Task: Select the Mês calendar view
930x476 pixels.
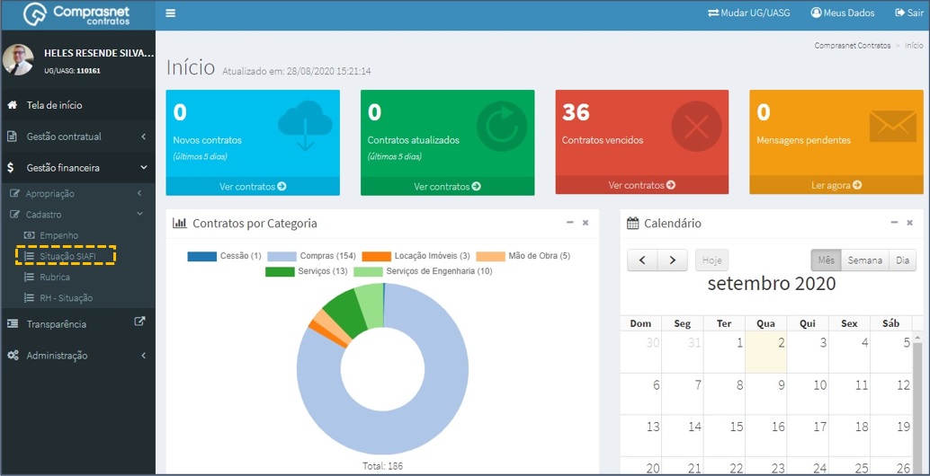Action: point(827,260)
